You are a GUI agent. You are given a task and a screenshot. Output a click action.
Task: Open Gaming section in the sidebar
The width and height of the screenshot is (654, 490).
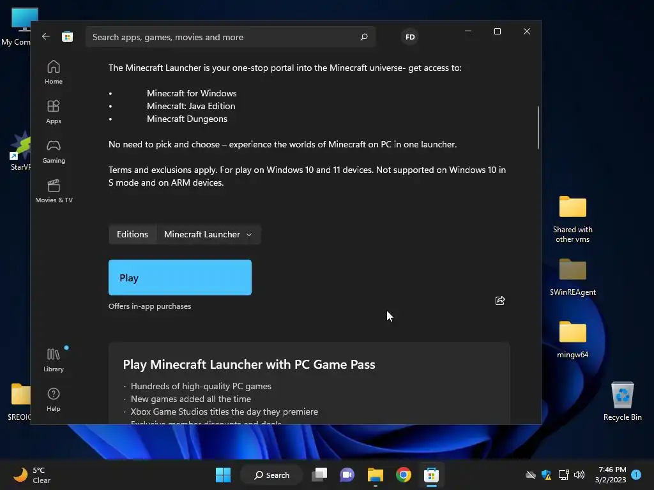[54, 152]
